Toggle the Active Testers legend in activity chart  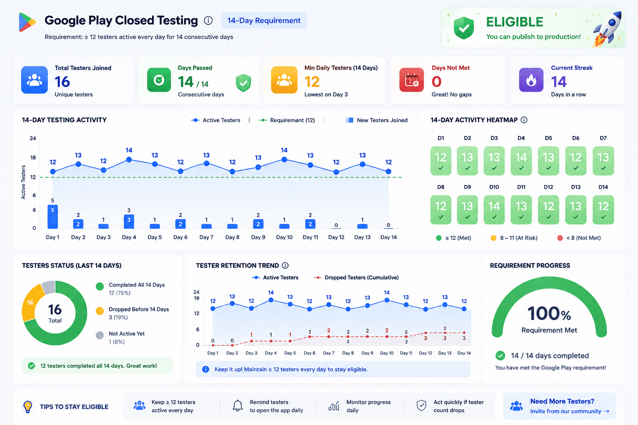tap(216, 120)
